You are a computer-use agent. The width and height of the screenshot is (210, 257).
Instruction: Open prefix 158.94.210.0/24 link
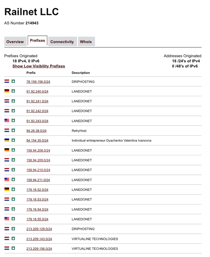point(38,170)
